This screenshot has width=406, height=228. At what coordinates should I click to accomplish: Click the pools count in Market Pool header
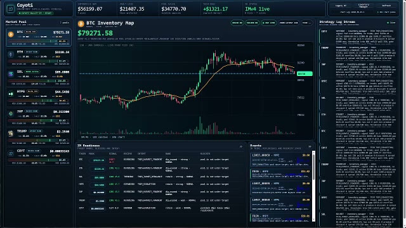[65, 23]
